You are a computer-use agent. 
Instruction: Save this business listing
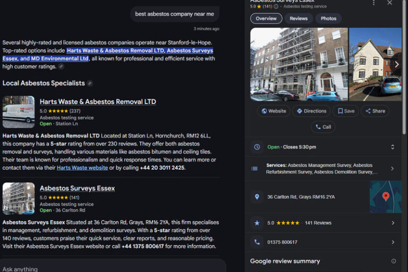pos(346,111)
